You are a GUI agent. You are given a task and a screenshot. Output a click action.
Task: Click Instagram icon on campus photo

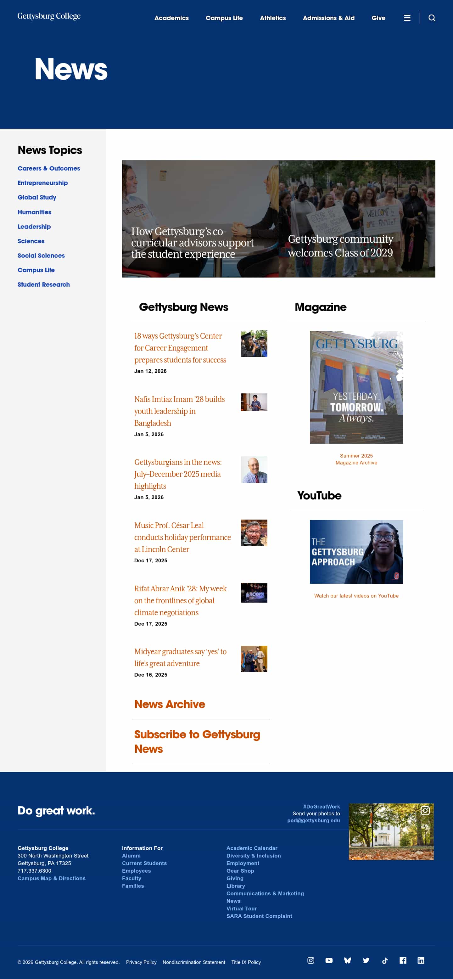point(425,811)
